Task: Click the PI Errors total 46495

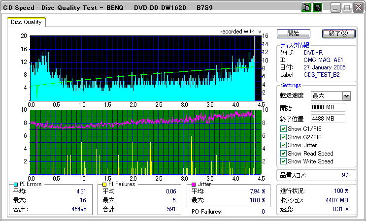Action: 79,209
